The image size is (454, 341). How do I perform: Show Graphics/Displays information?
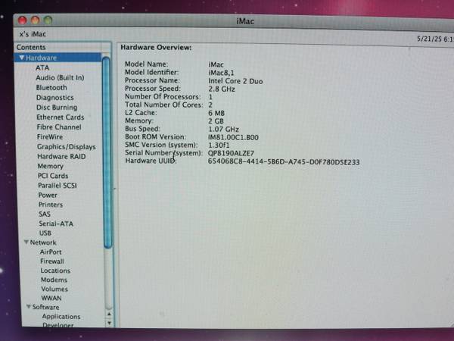67,146
